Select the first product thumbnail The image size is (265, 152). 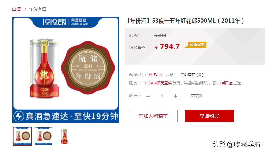(x=22, y=136)
